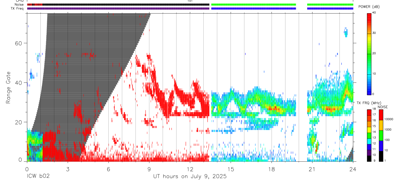
Task: Click the cyan segment of TX FRQ colorbar
Action: click(369, 141)
